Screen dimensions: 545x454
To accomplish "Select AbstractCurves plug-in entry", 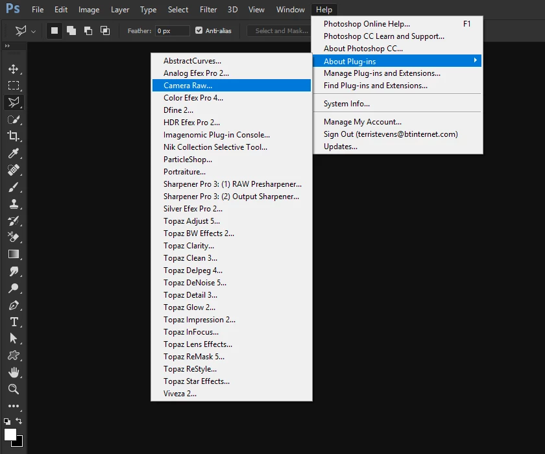I will tap(232, 61).
